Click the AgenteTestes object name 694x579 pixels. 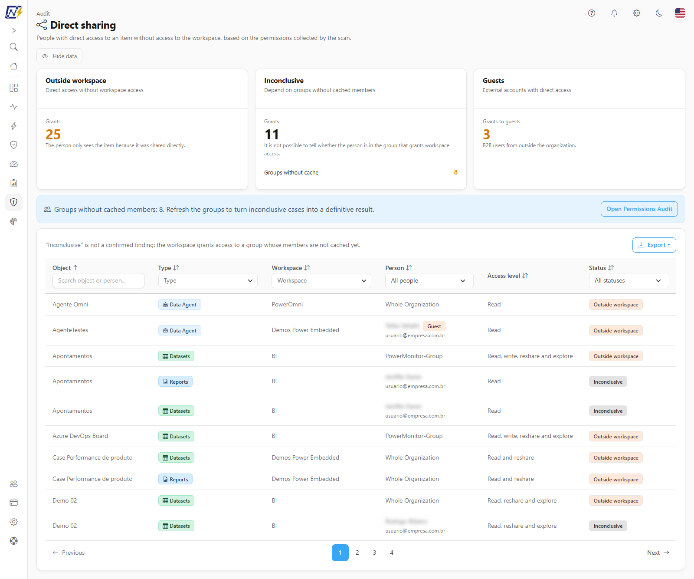tap(70, 330)
